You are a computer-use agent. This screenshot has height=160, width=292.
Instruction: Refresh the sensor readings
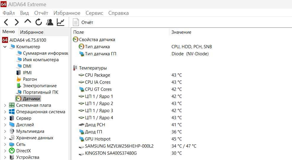[x=39, y=22]
